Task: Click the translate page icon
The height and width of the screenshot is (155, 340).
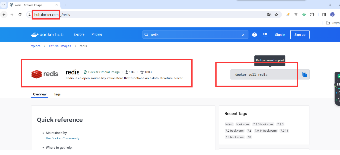Action: tap(269, 15)
